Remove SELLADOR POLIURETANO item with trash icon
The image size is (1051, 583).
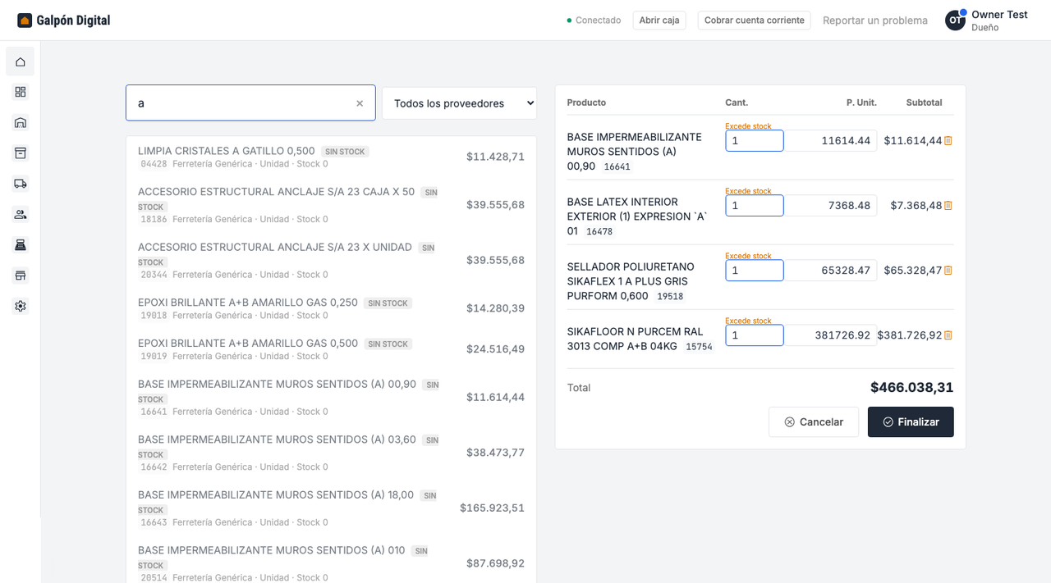pyautogui.click(x=948, y=271)
